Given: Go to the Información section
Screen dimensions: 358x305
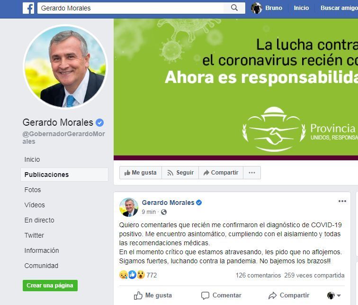Looking at the screenshot, I should [42, 250].
